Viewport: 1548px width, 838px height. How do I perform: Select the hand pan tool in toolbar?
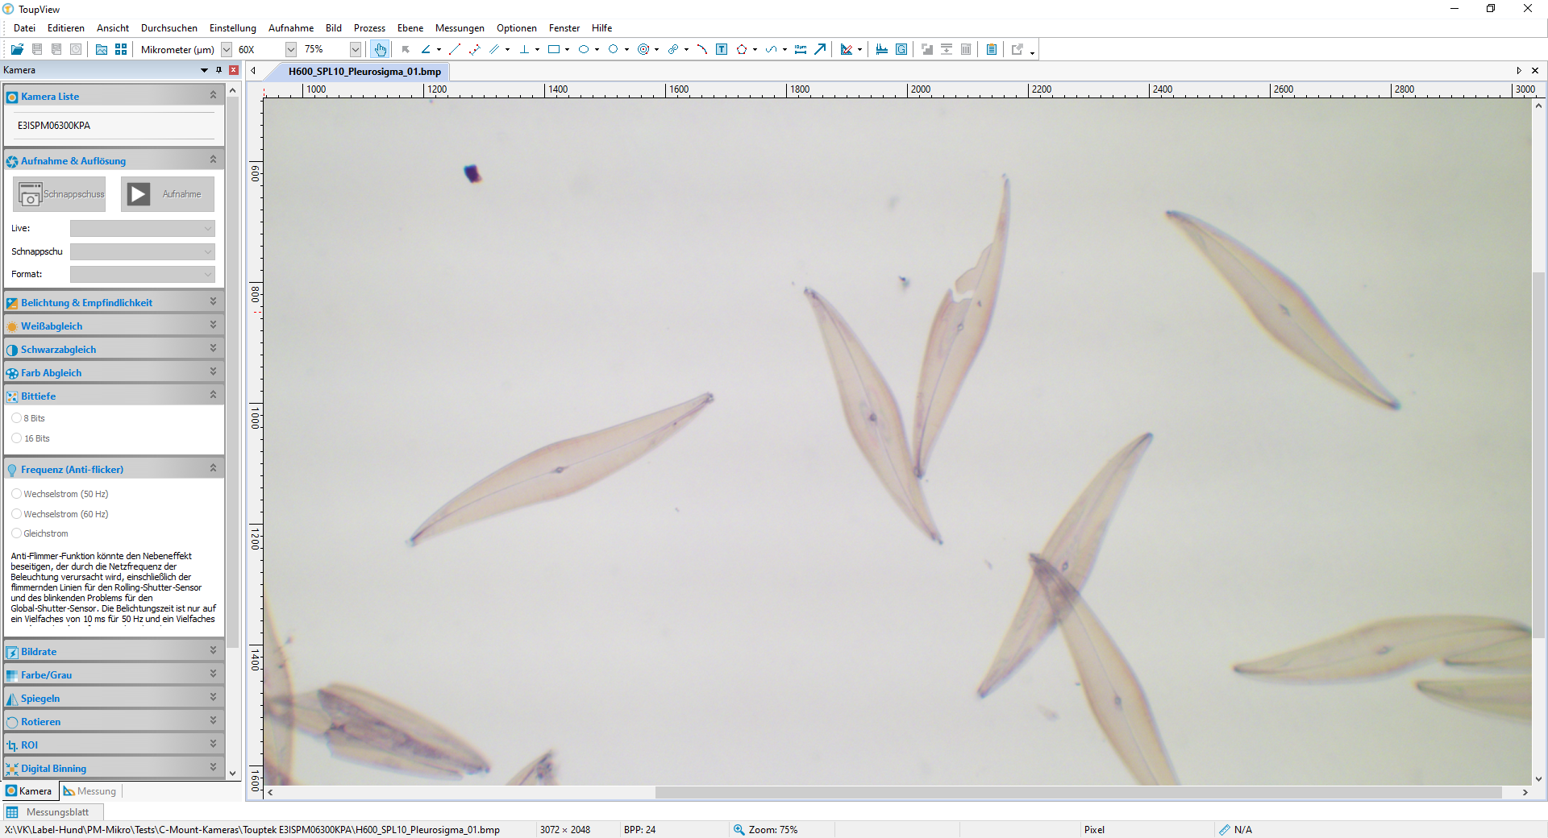(380, 49)
